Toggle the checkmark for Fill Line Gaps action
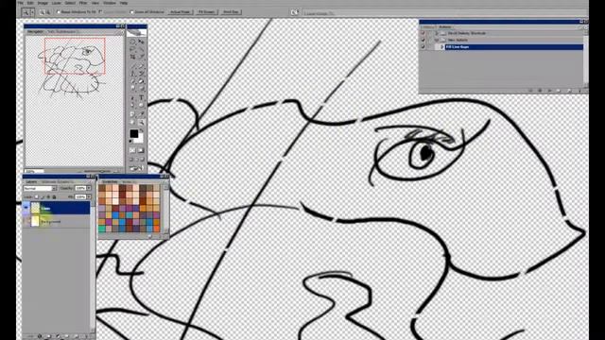Viewport: 605px width, 340px height. coord(423,46)
